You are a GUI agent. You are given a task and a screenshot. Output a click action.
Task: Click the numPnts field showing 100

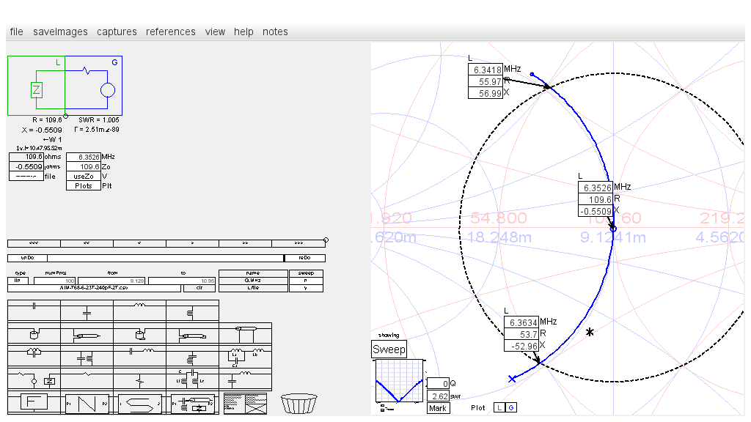pyautogui.click(x=55, y=281)
